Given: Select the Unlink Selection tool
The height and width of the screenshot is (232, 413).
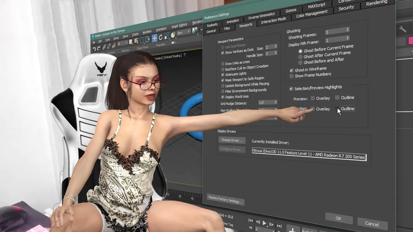Looking at the screenshot, I should click(109, 46).
